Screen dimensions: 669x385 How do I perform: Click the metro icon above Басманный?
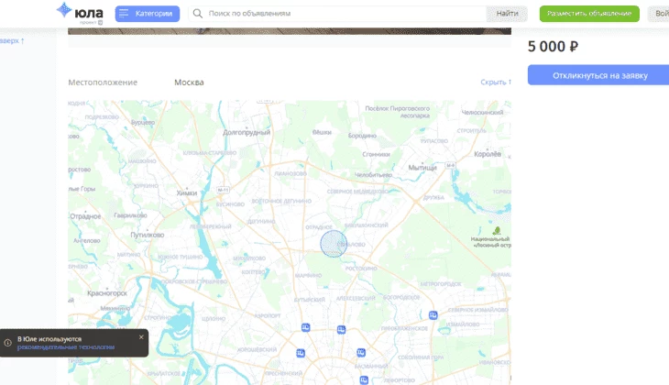pyautogui.click(x=361, y=352)
